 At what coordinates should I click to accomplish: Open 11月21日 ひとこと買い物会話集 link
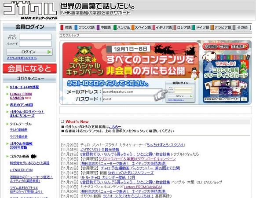pyautogui.click(x=125, y=182)
